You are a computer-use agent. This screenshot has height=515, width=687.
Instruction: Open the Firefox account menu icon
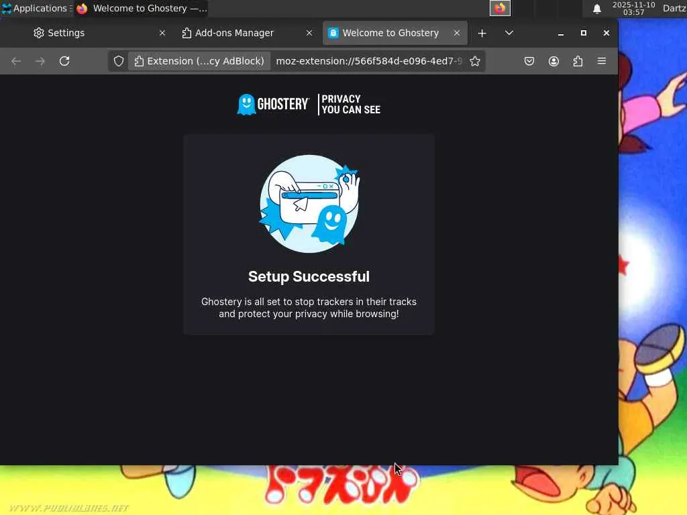[553, 61]
